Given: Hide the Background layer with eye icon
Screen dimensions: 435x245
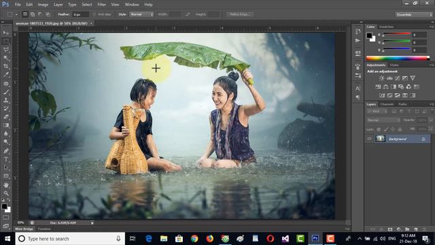Looking at the screenshot, I should [369, 139].
